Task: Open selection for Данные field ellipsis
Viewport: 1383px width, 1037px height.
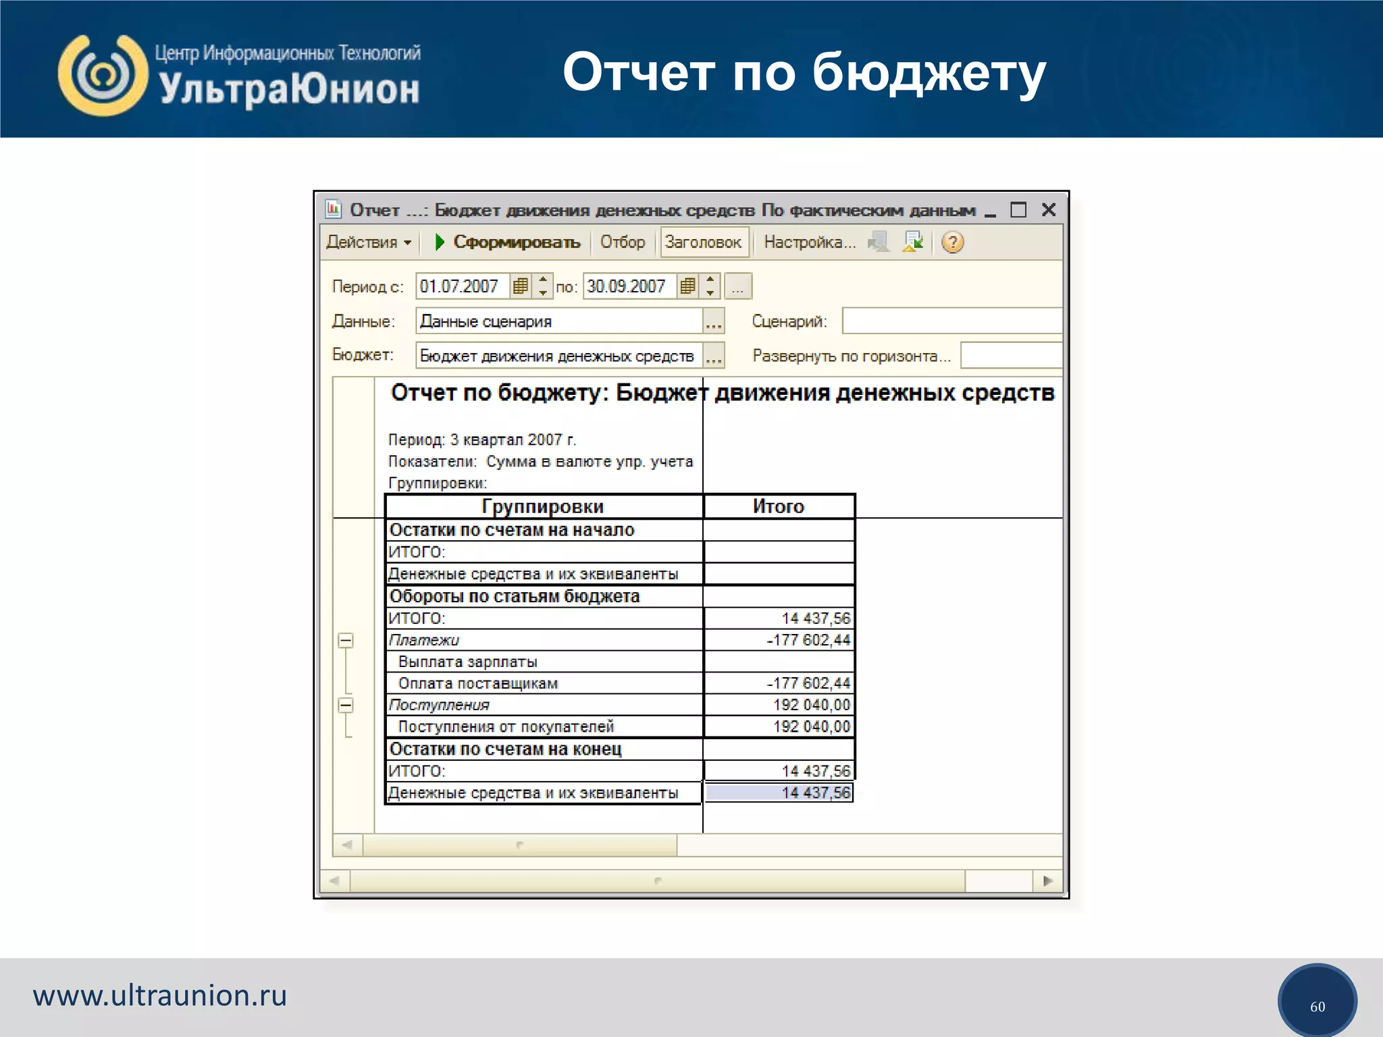Action: pos(714,321)
